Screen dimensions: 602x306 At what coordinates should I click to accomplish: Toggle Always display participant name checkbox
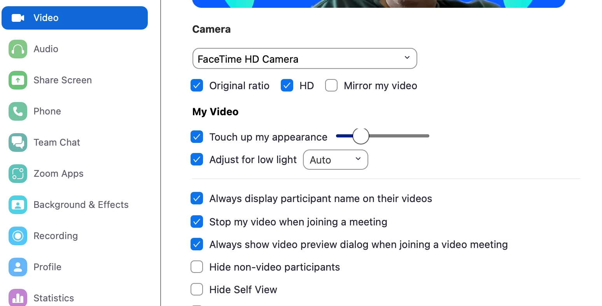pyautogui.click(x=197, y=198)
